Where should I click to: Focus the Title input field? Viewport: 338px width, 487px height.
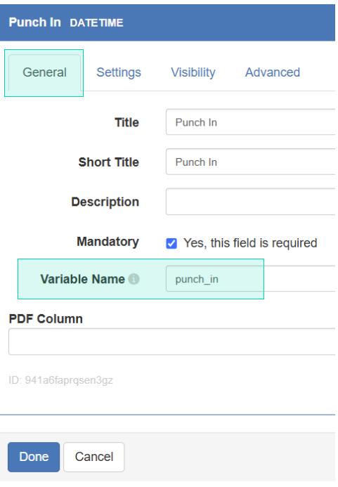click(x=250, y=122)
